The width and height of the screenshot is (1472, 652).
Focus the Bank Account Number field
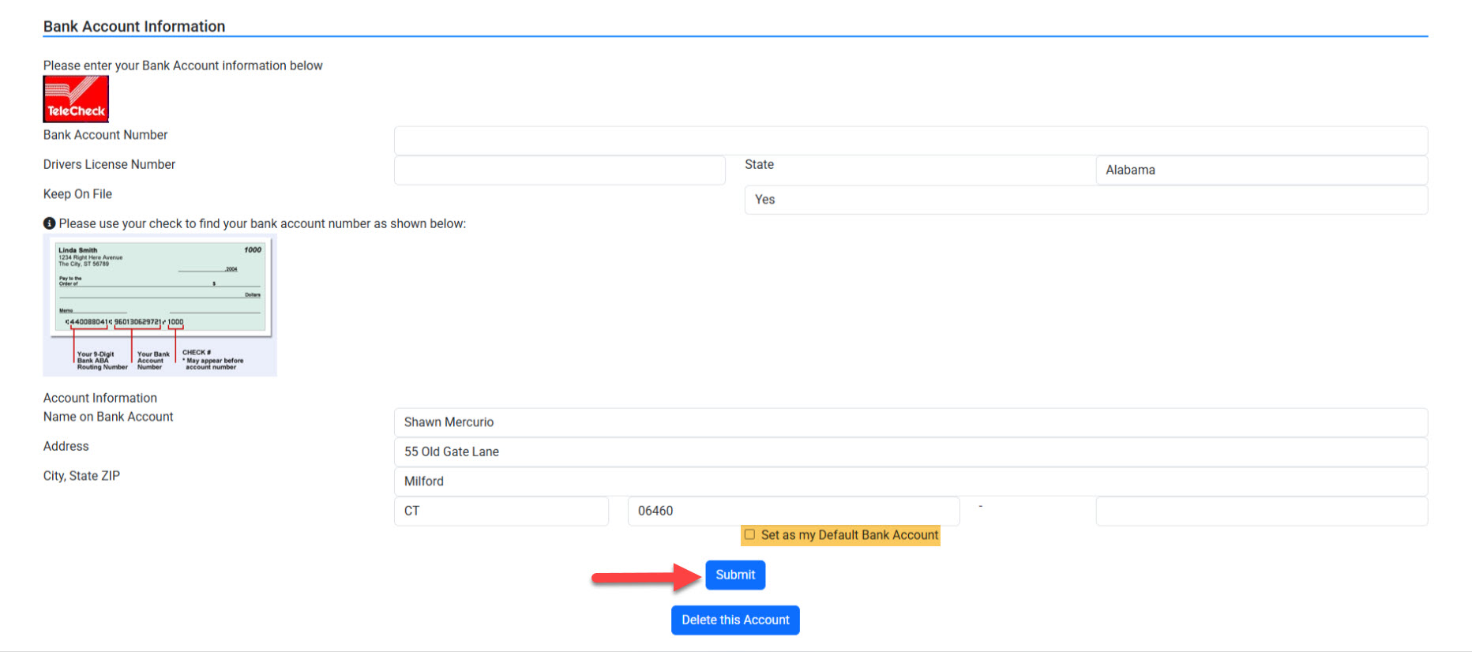(910, 141)
